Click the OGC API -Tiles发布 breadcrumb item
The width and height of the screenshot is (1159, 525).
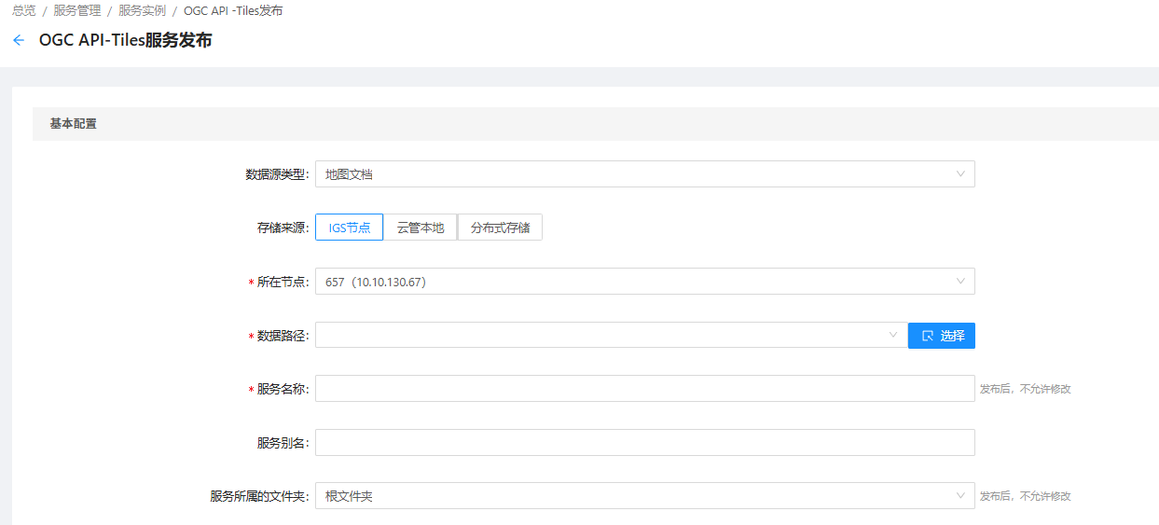(x=233, y=11)
